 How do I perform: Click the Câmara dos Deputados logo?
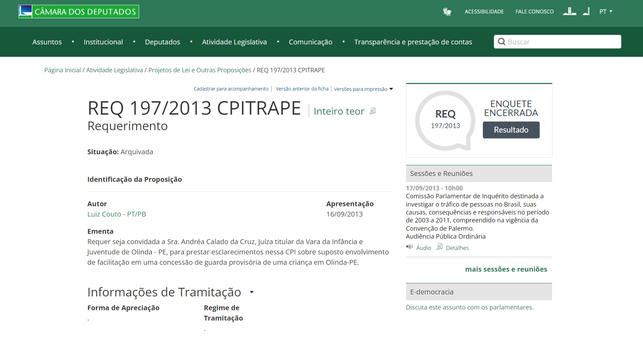79,12
